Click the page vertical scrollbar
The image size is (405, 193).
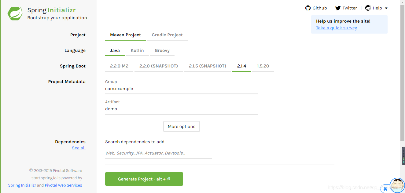(402, 73)
